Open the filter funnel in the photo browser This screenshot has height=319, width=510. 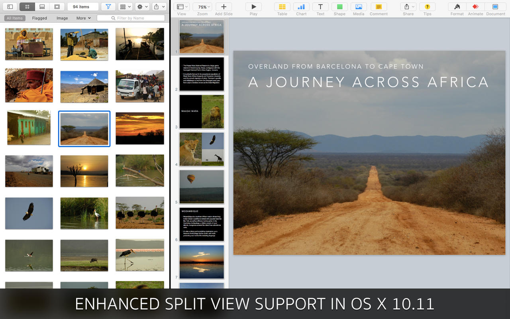(108, 6)
